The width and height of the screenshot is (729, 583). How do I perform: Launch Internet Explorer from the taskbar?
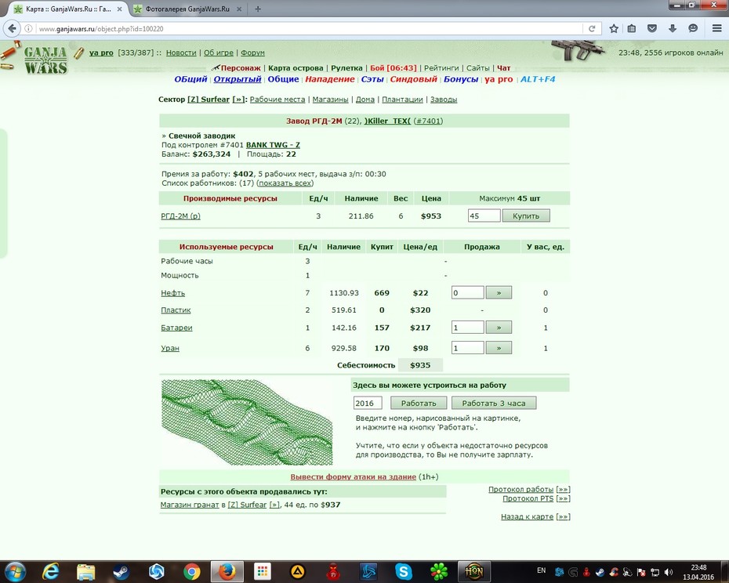click(x=50, y=572)
